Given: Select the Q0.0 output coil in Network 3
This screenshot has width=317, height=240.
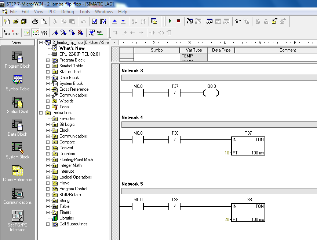Looking at the screenshot, I should (x=211, y=93).
